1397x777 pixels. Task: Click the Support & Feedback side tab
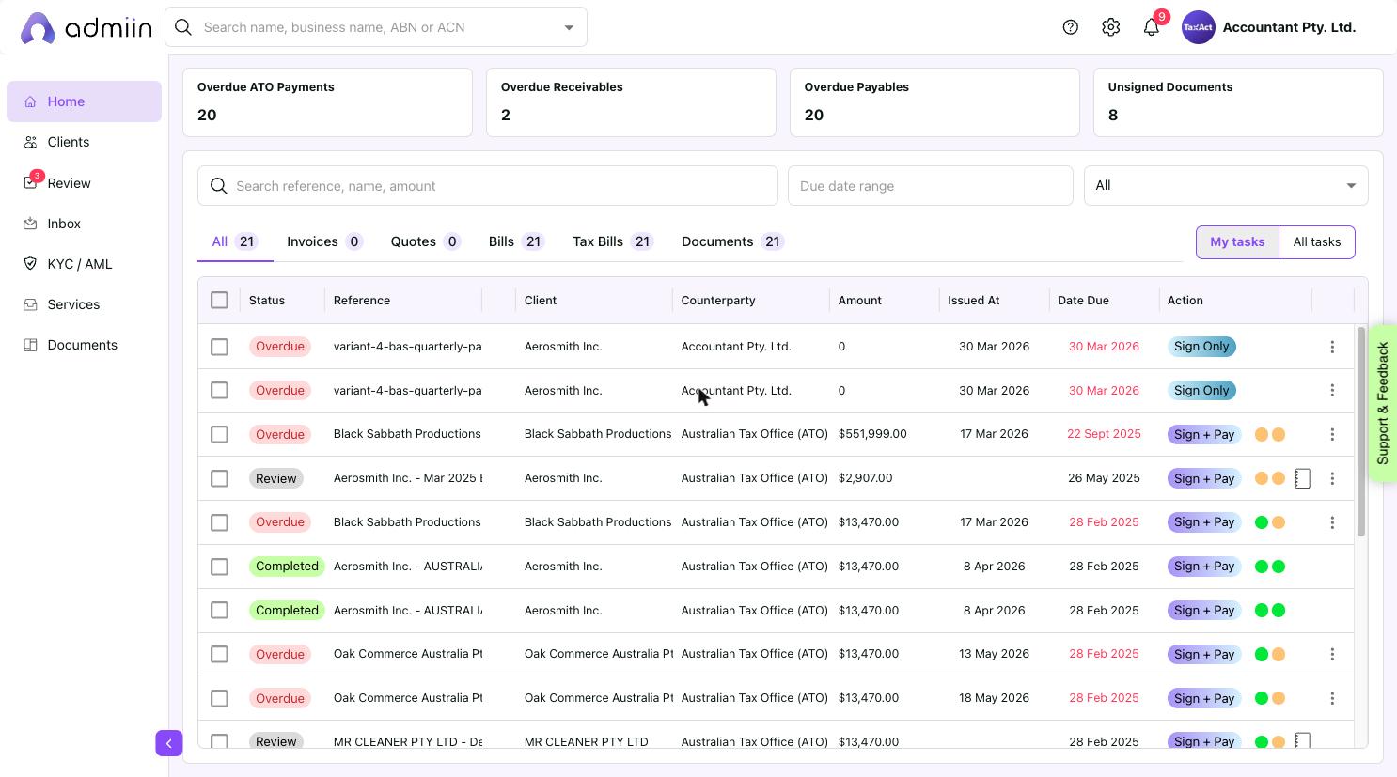[1383, 403]
